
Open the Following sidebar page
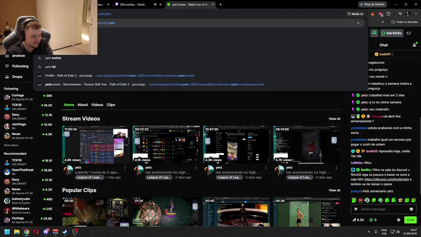17,66
